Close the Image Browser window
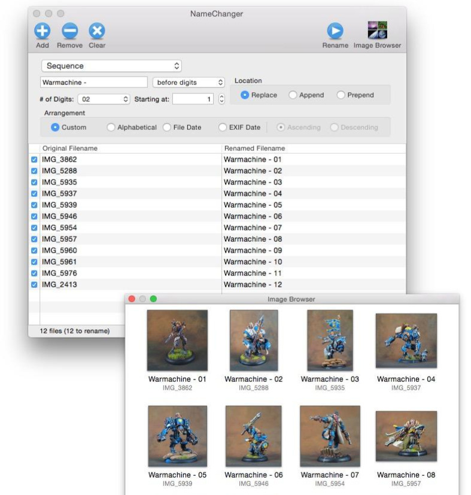Screen dimensions: 471x495 point(132,299)
